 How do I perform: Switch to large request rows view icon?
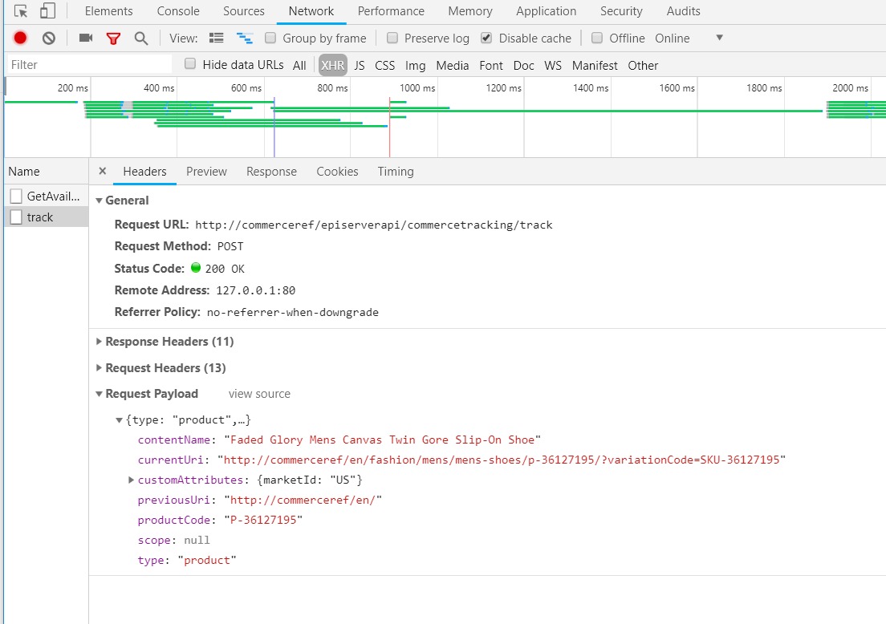(x=216, y=38)
